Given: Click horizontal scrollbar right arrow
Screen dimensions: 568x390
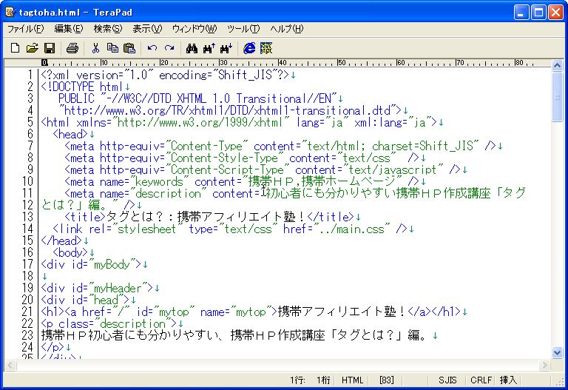Looking at the screenshot, I should tap(544, 365).
